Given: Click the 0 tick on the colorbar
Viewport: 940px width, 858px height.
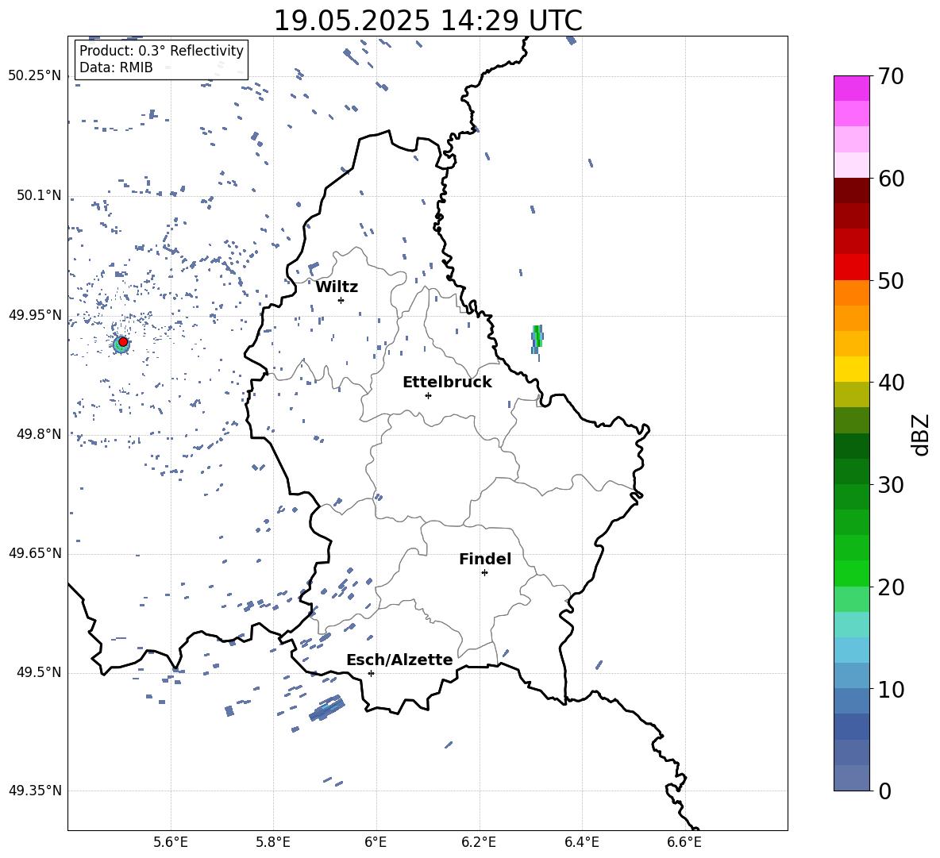Looking at the screenshot, I should [884, 791].
